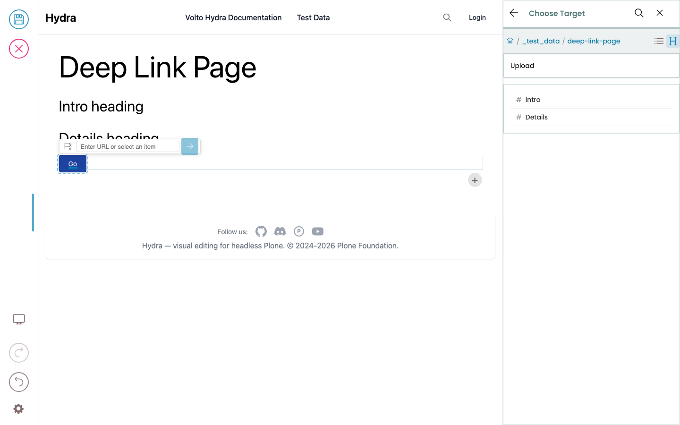Open the YouTube icon in the footer
Image resolution: width=680 pixels, height=425 pixels.
click(x=318, y=231)
